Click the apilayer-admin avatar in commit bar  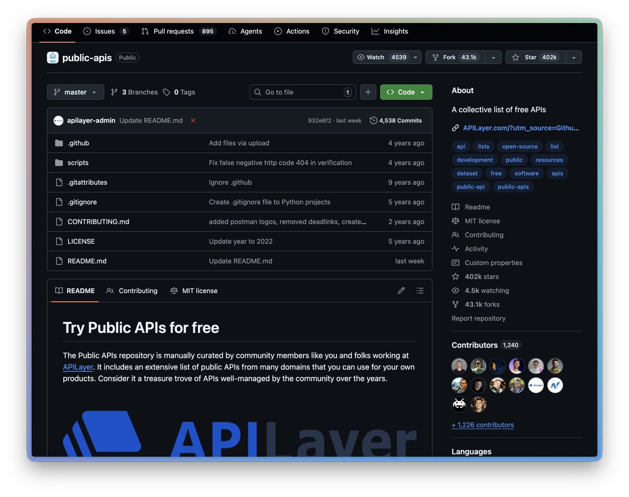point(59,121)
